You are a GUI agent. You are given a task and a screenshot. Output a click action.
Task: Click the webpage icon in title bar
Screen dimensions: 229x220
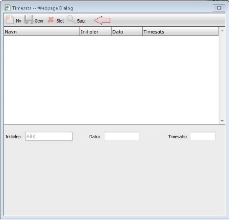point(7,8)
